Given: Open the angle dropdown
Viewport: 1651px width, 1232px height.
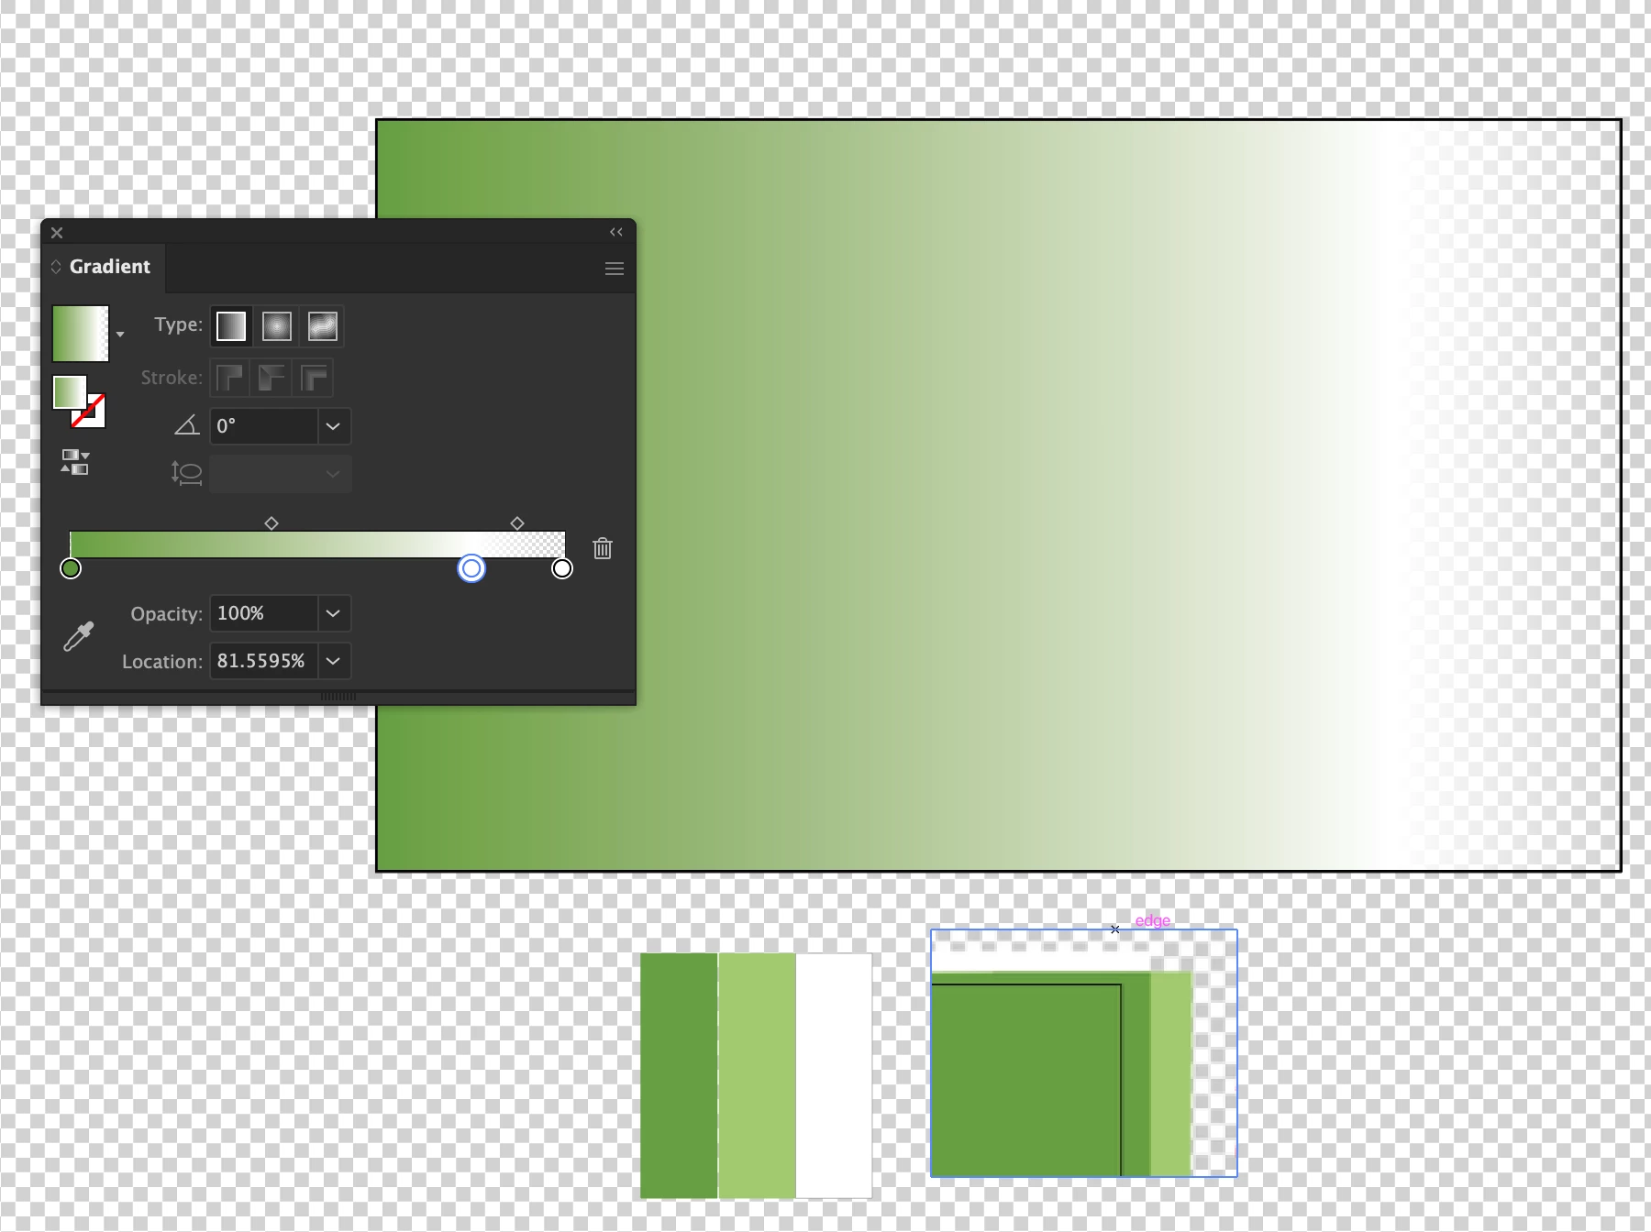Looking at the screenshot, I should tap(334, 426).
